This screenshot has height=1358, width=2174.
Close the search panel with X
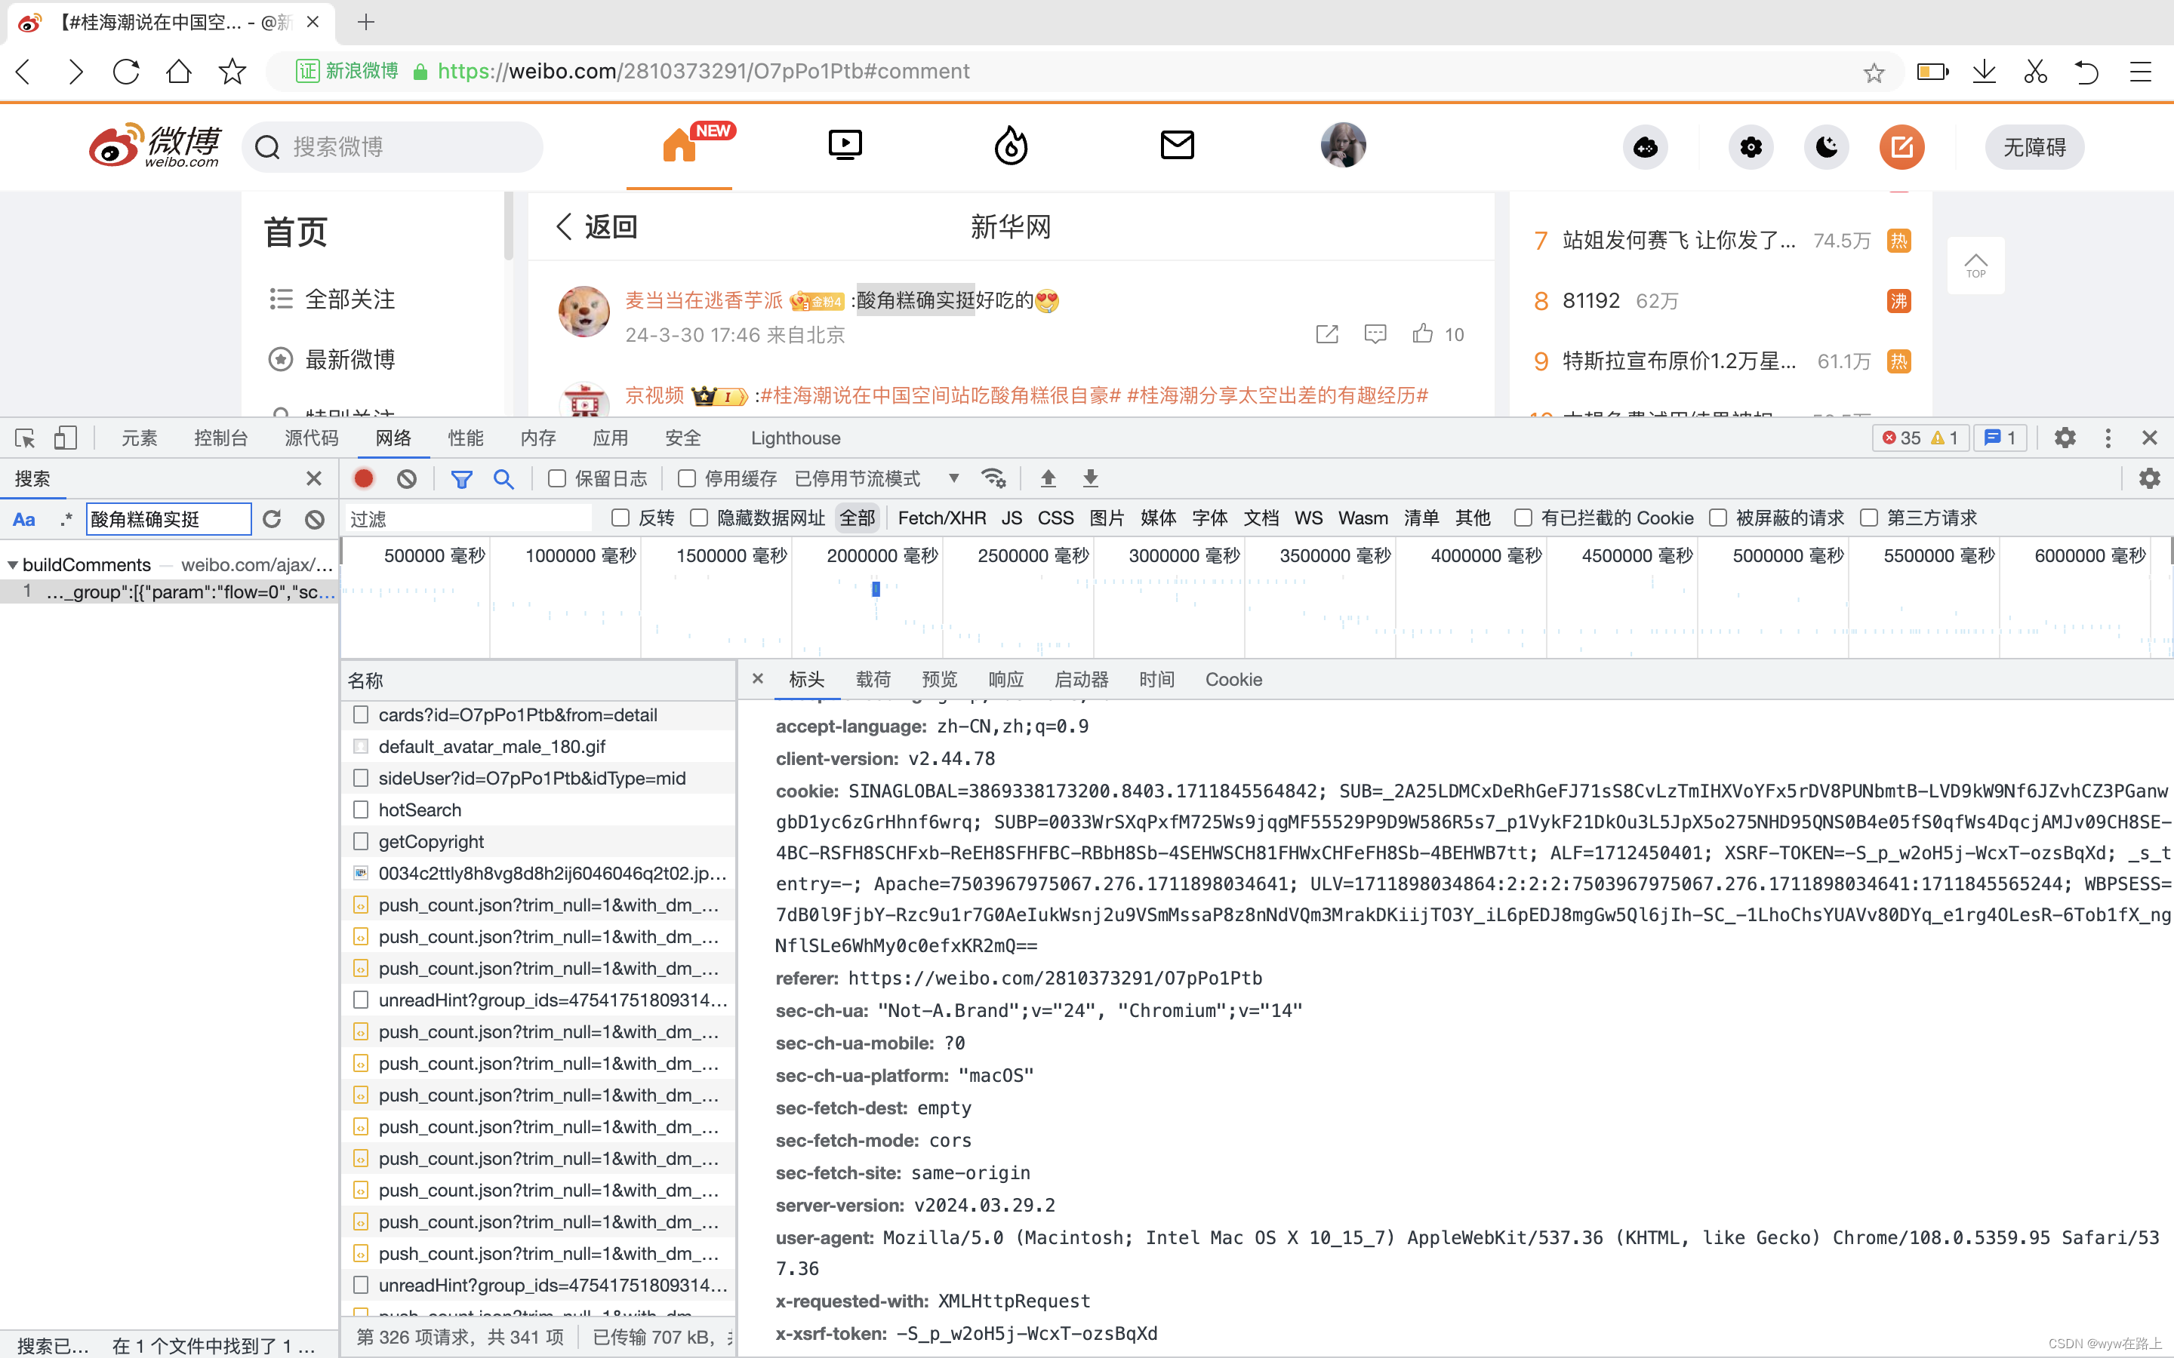pyautogui.click(x=313, y=479)
